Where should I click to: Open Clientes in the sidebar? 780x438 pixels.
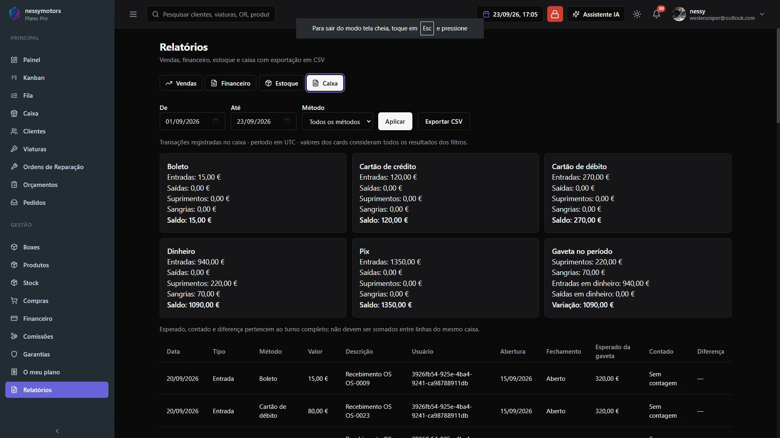pyautogui.click(x=57, y=131)
